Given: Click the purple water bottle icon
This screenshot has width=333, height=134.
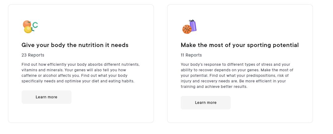Looking at the screenshot, I should tap(193, 25).
